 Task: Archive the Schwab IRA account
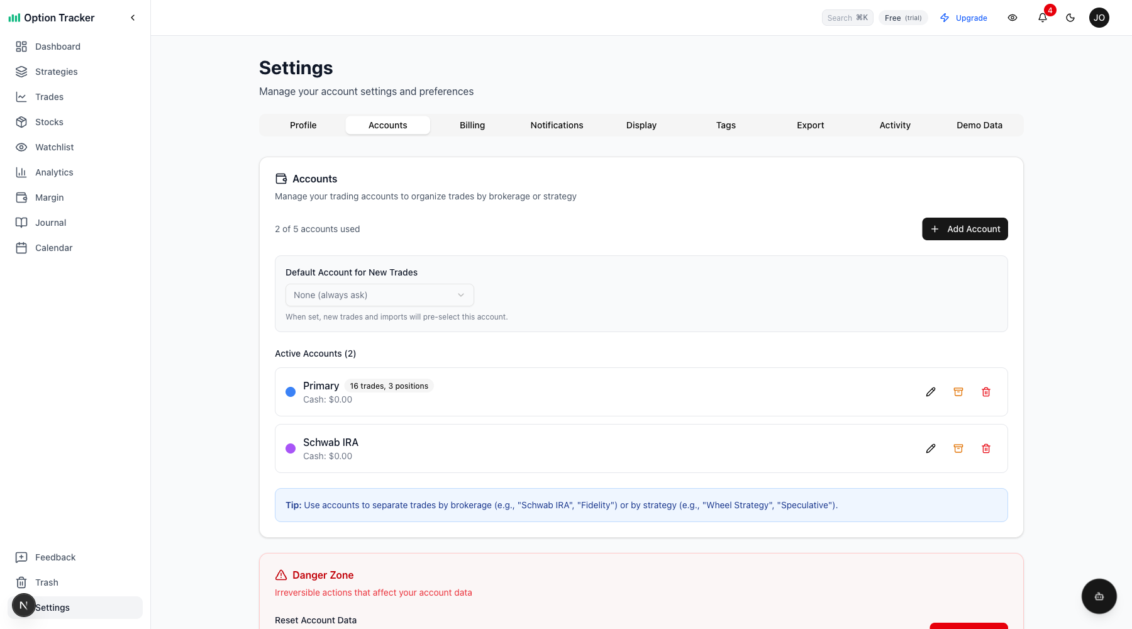[x=958, y=448]
